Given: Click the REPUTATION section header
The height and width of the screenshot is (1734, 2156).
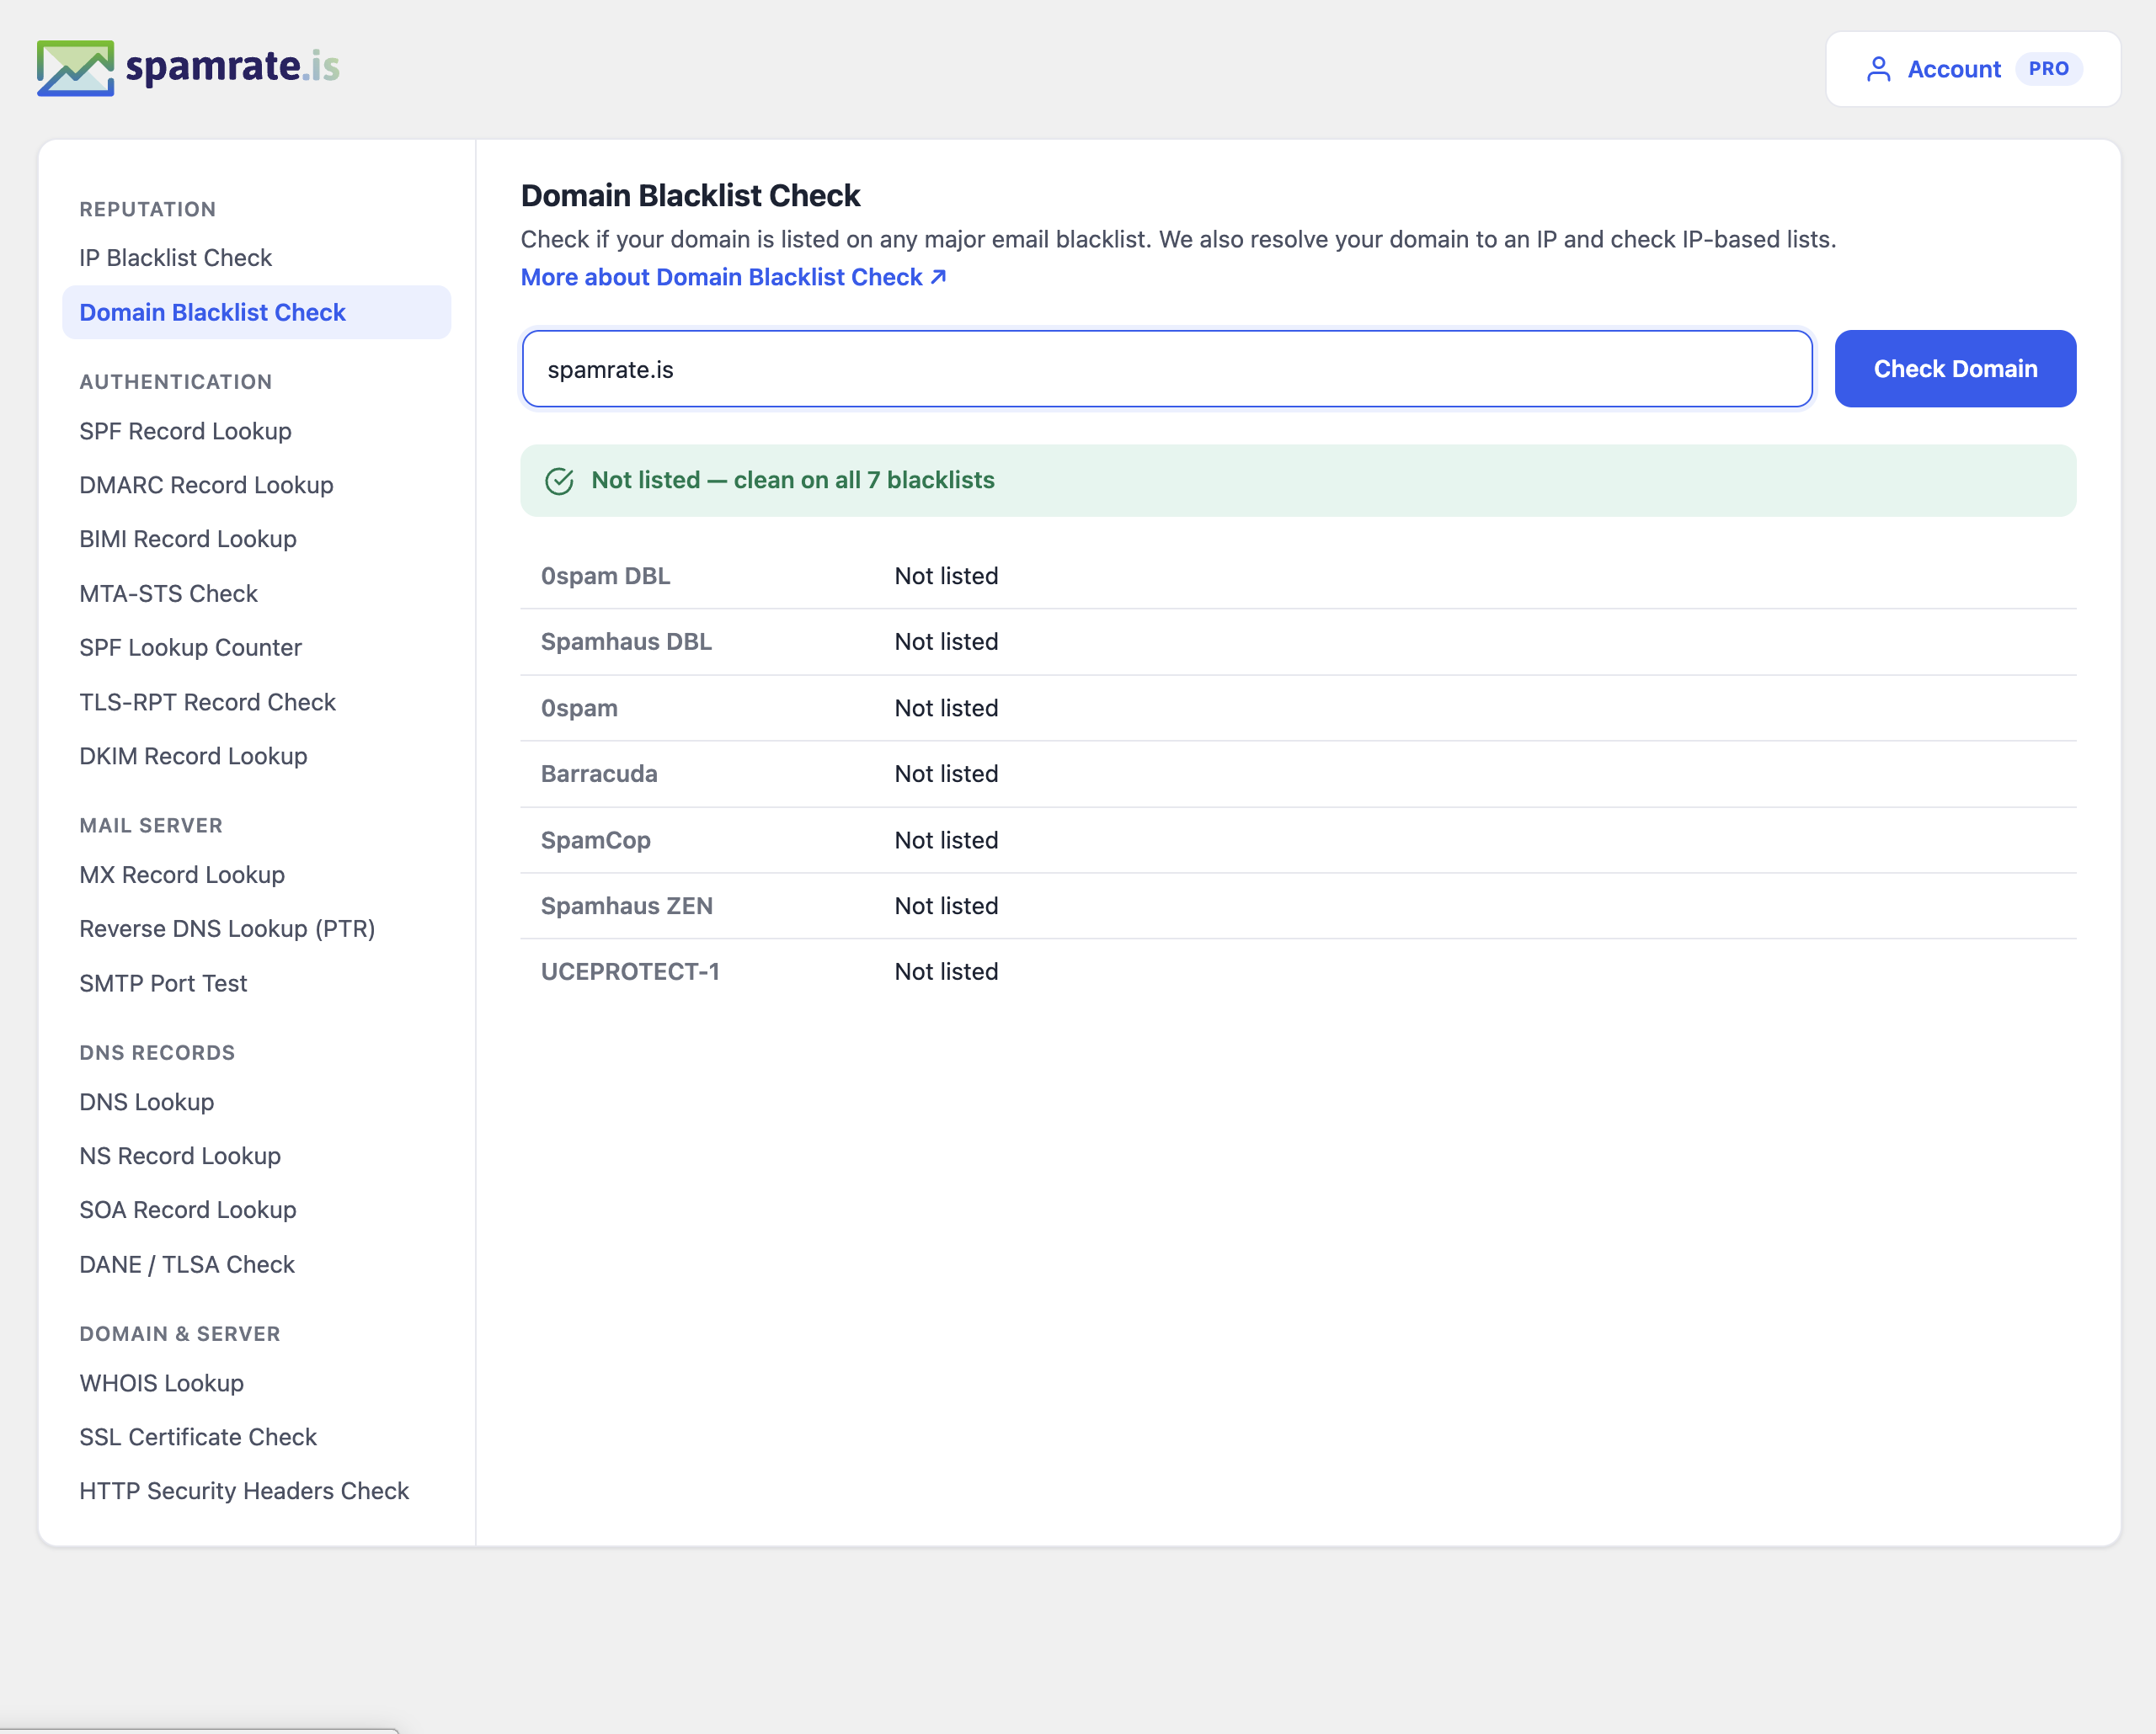Looking at the screenshot, I should click(x=147, y=209).
